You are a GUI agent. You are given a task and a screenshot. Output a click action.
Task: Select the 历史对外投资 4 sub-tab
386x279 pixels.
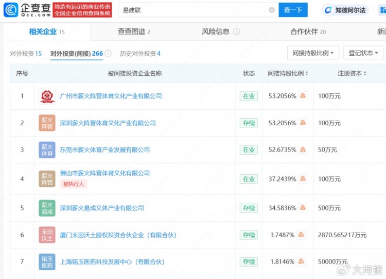point(140,54)
